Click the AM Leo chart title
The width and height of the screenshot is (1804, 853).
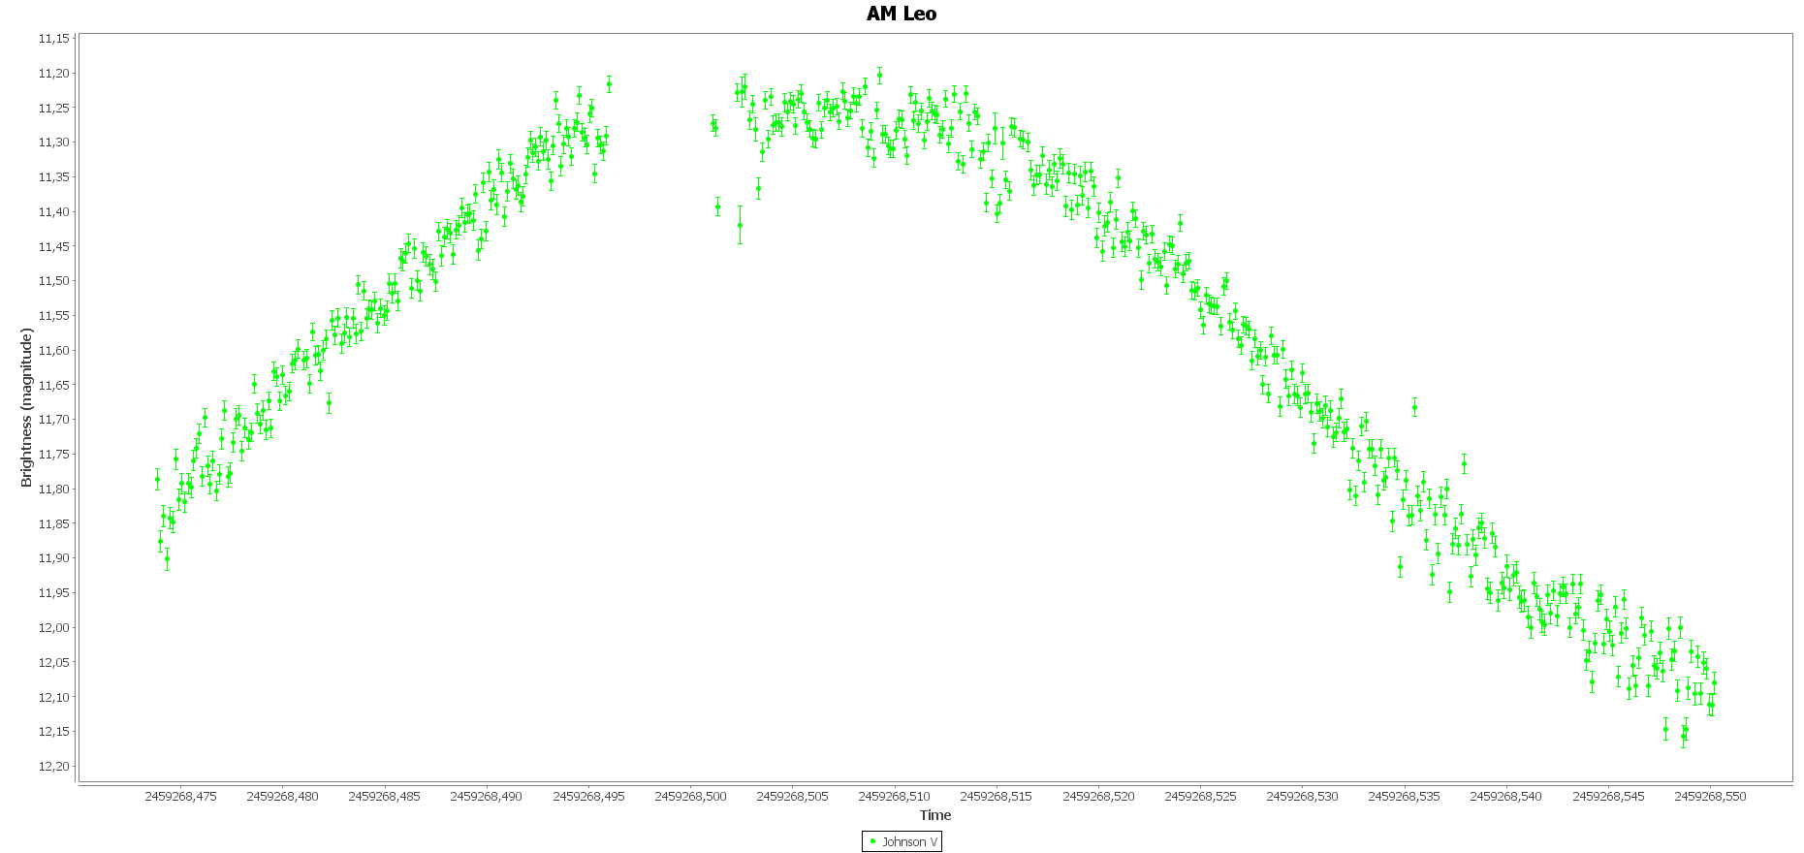pos(902,14)
